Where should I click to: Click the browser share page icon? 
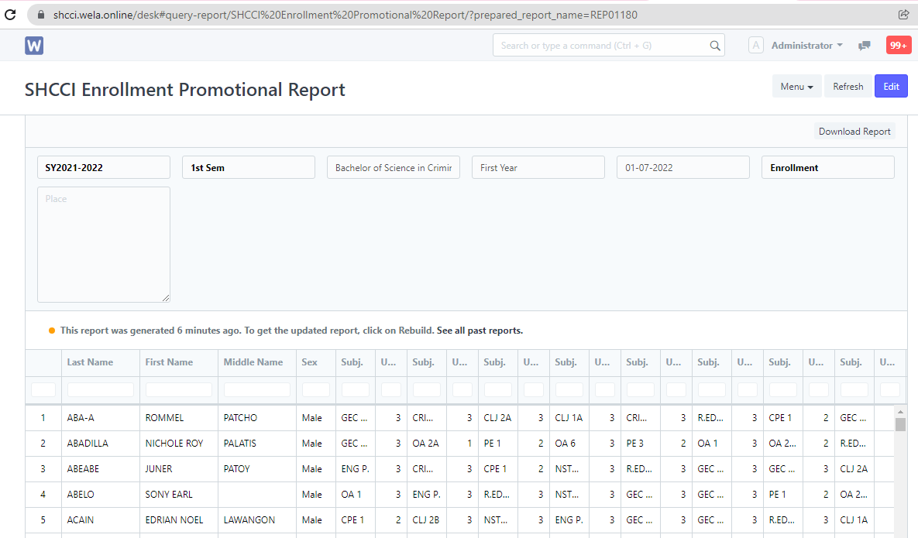pyautogui.click(x=903, y=15)
